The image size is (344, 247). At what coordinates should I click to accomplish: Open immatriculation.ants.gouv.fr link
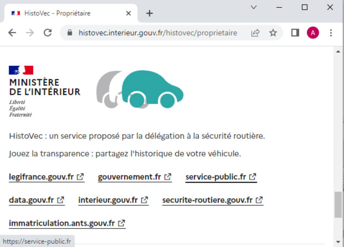tap(67, 223)
